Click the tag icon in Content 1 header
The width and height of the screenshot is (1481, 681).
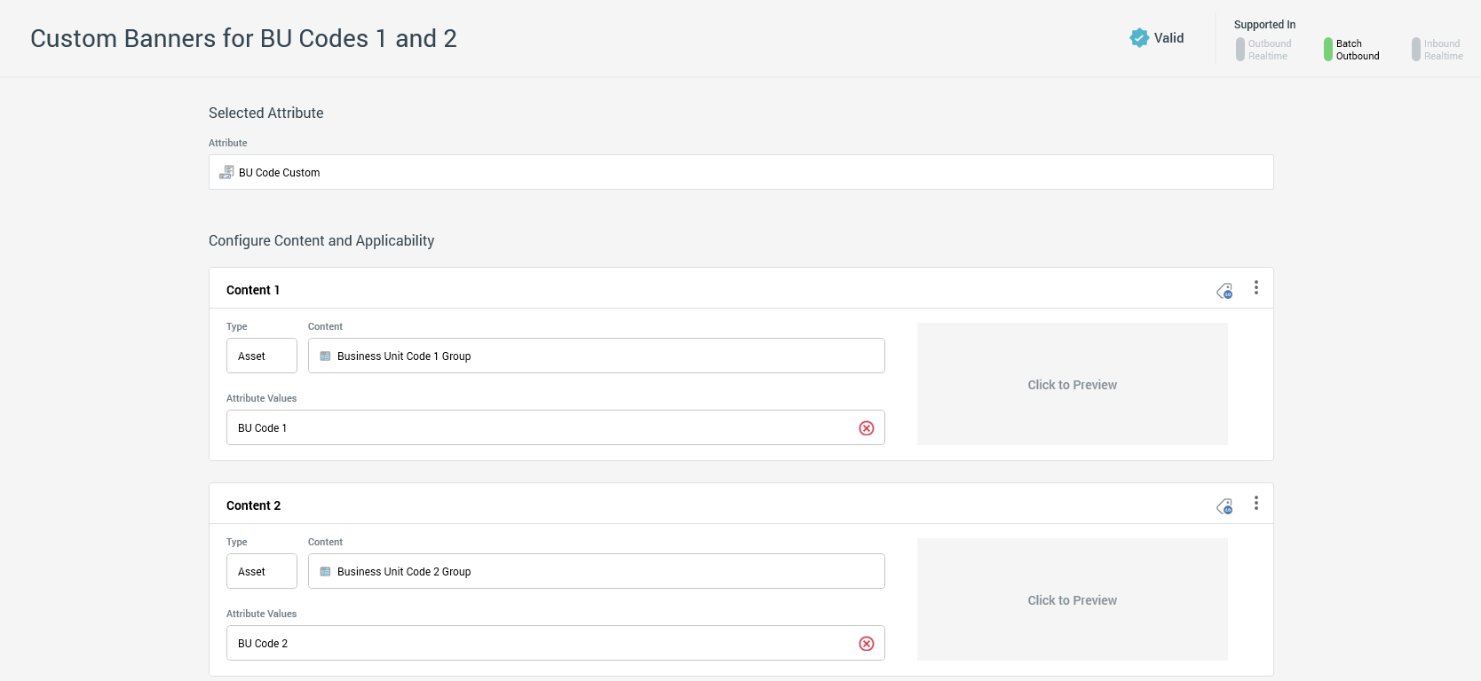[1224, 291]
